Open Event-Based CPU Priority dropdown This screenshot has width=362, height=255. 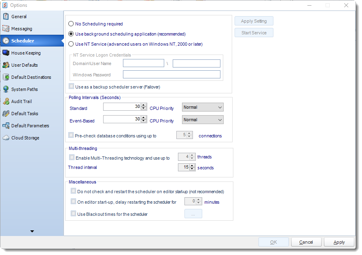click(x=203, y=120)
